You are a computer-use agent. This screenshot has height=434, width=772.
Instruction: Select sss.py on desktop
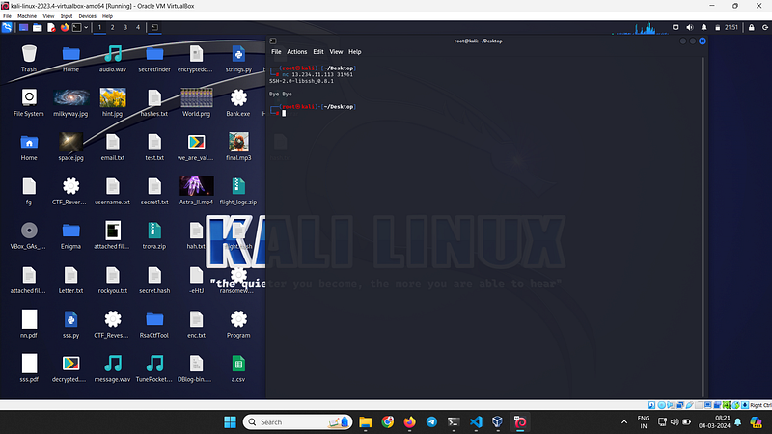tap(70, 325)
